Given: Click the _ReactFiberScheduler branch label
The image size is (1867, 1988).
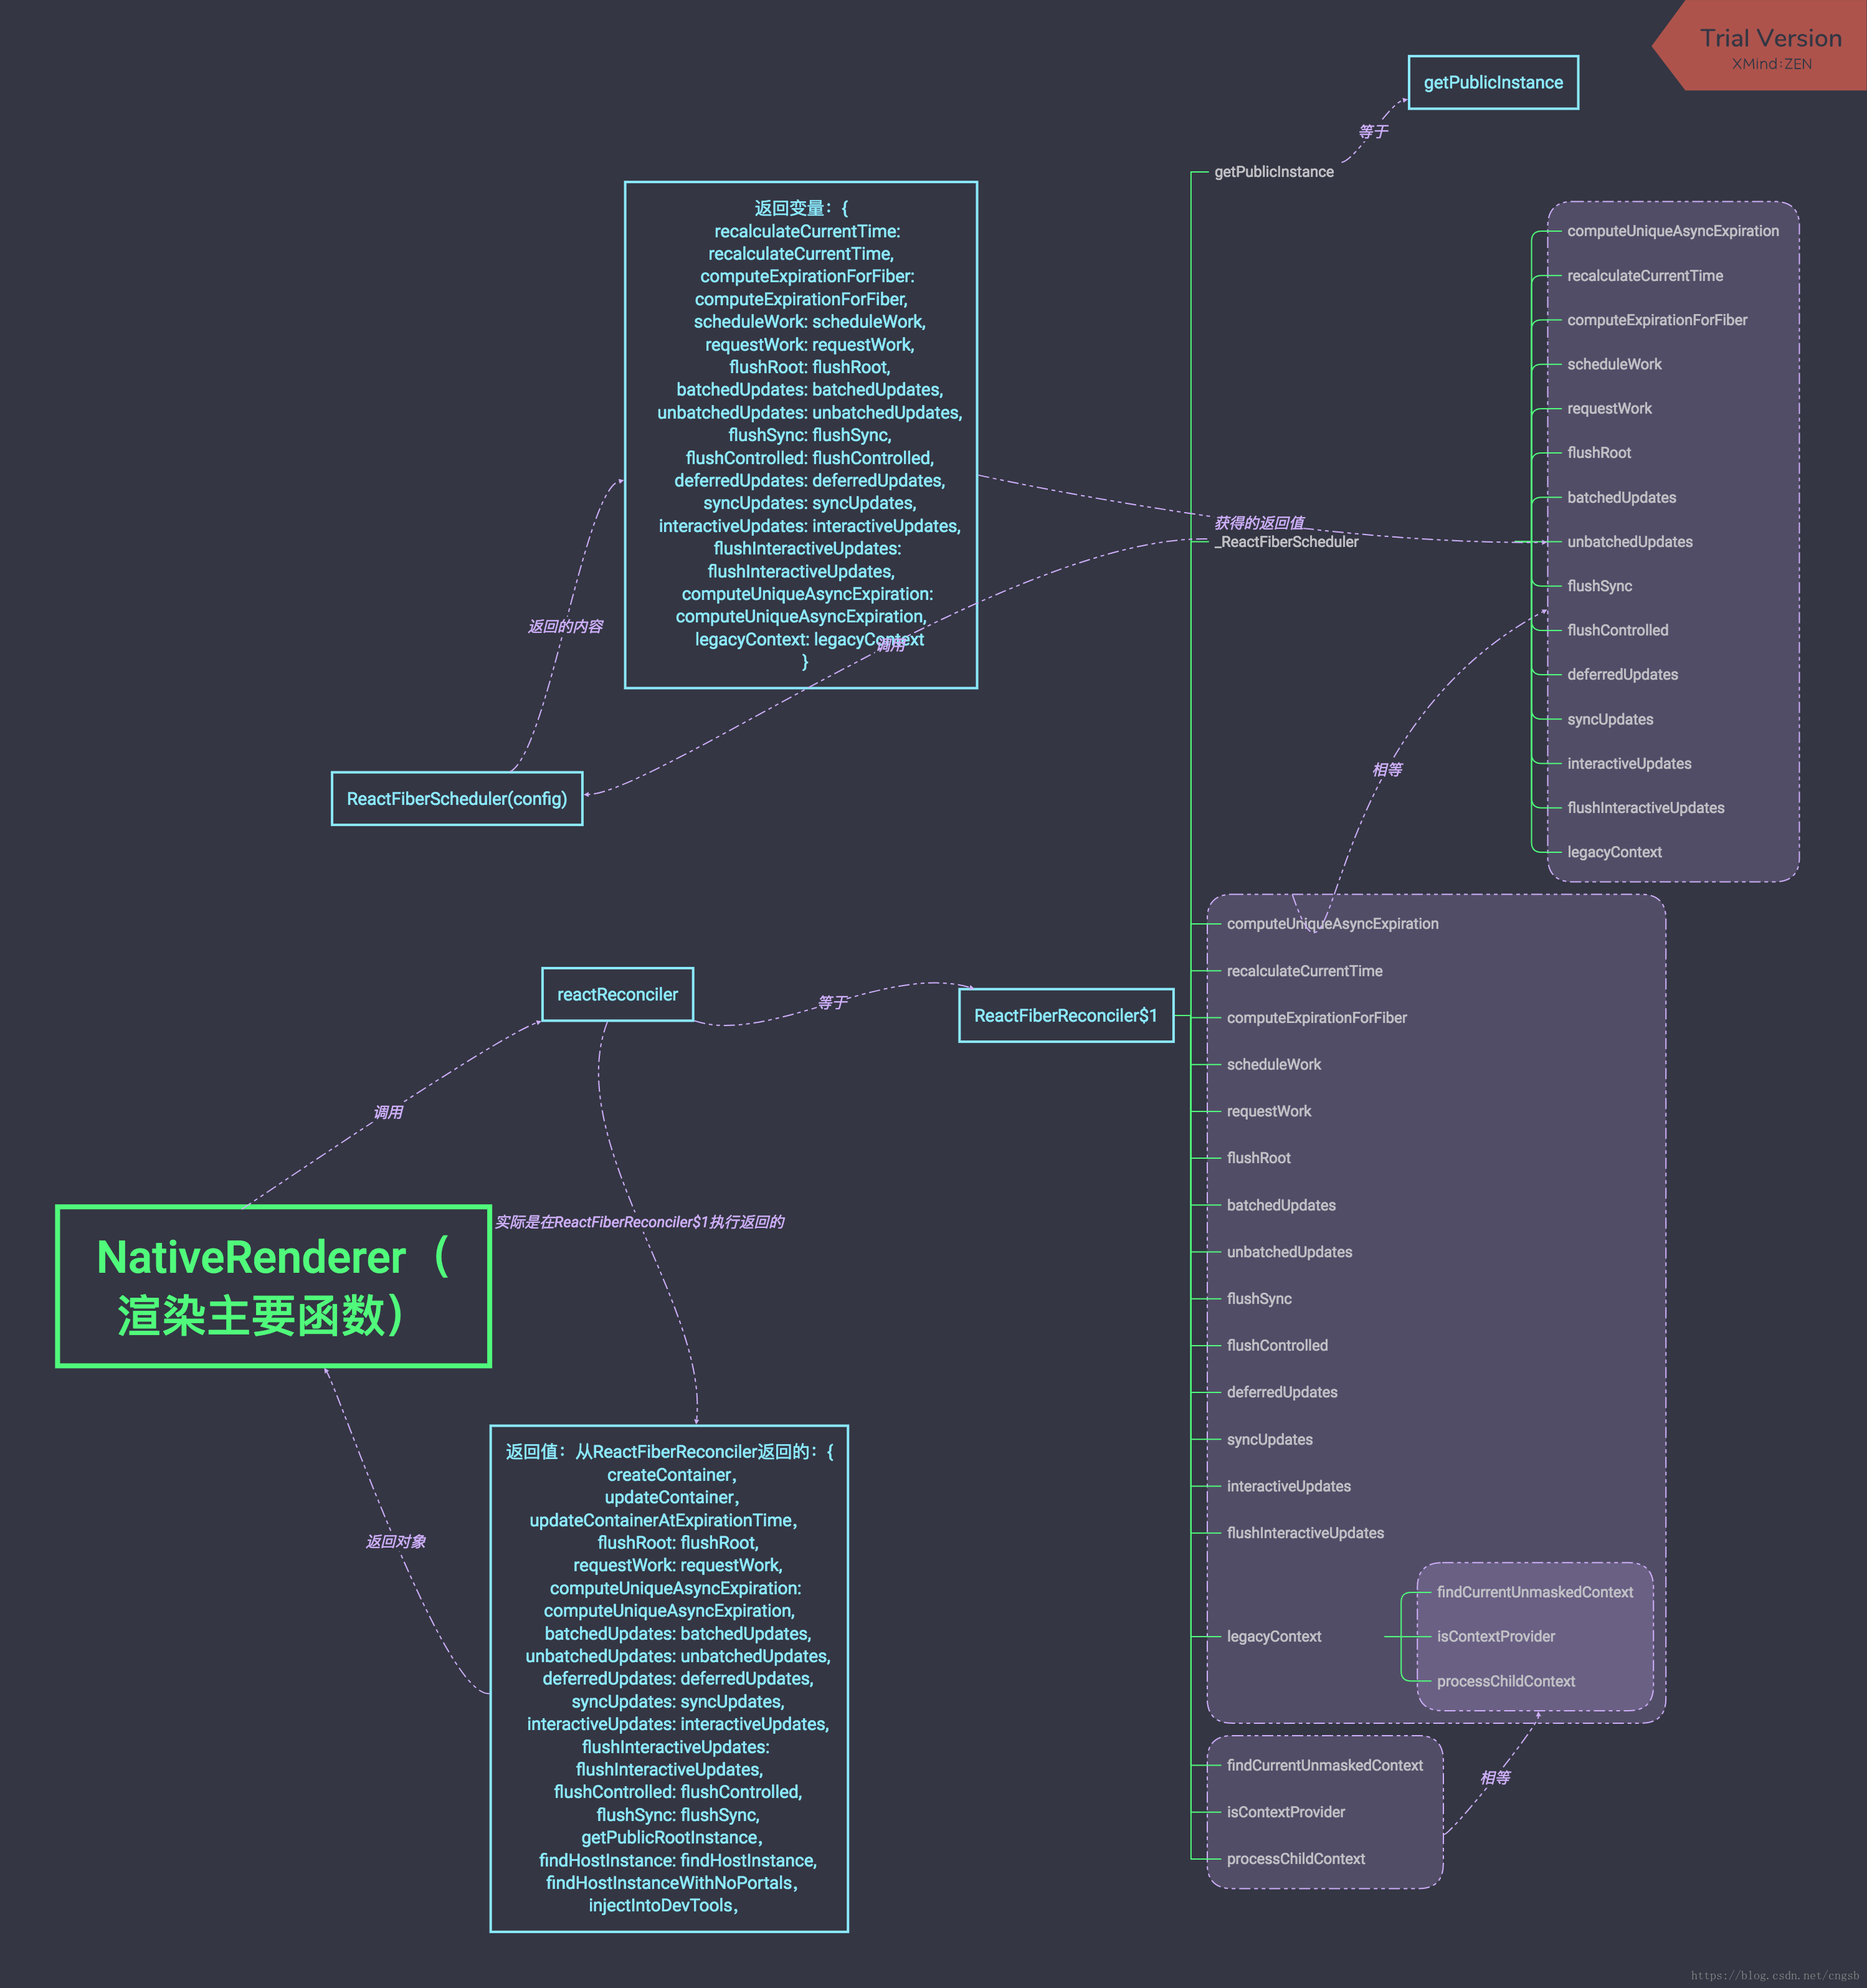Looking at the screenshot, I should 1288,542.
